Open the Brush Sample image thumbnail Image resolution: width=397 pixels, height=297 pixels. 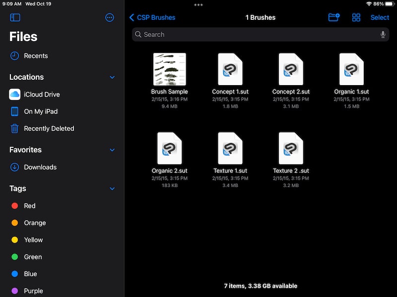(169, 69)
